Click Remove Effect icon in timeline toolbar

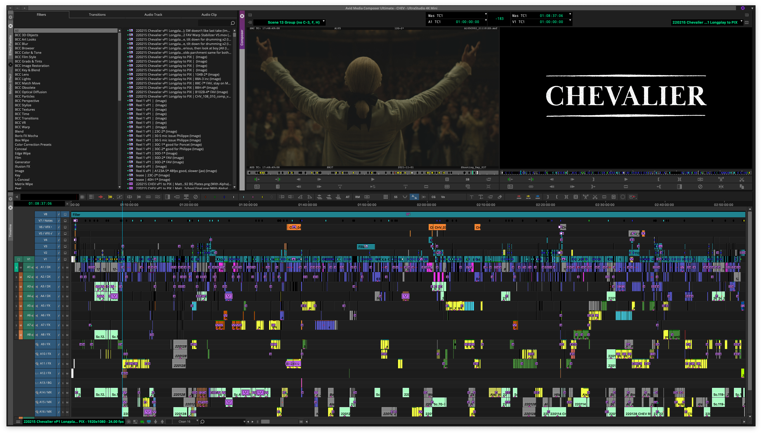(196, 197)
